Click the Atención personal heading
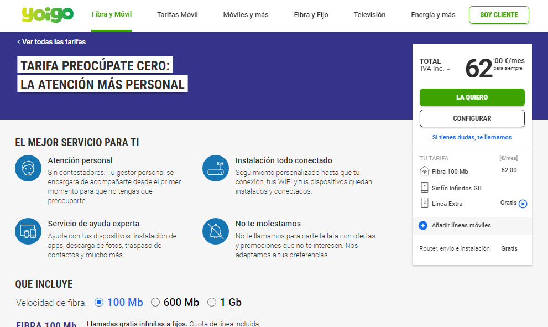 coord(80,160)
